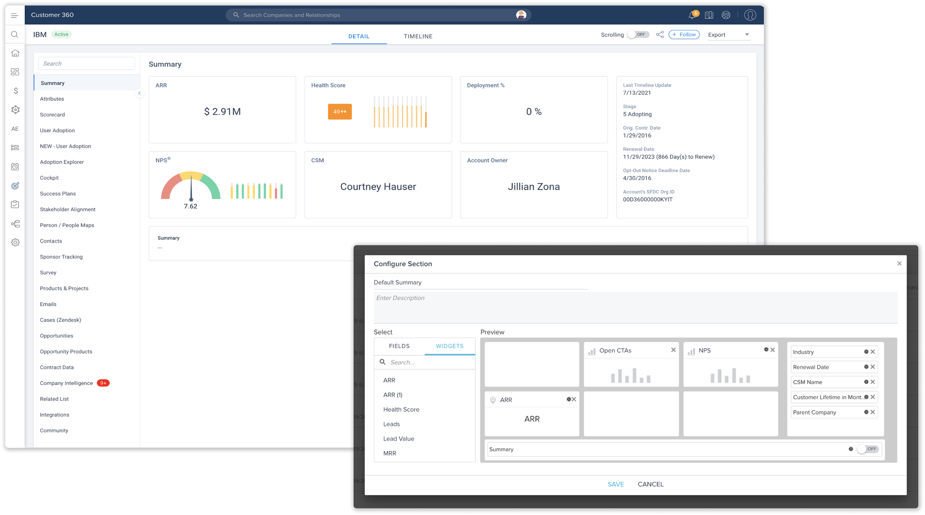Click the Default Summary name field
Image resolution: width=925 pixels, height=515 pixels.
pyautogui.click(x=480, y=282)
